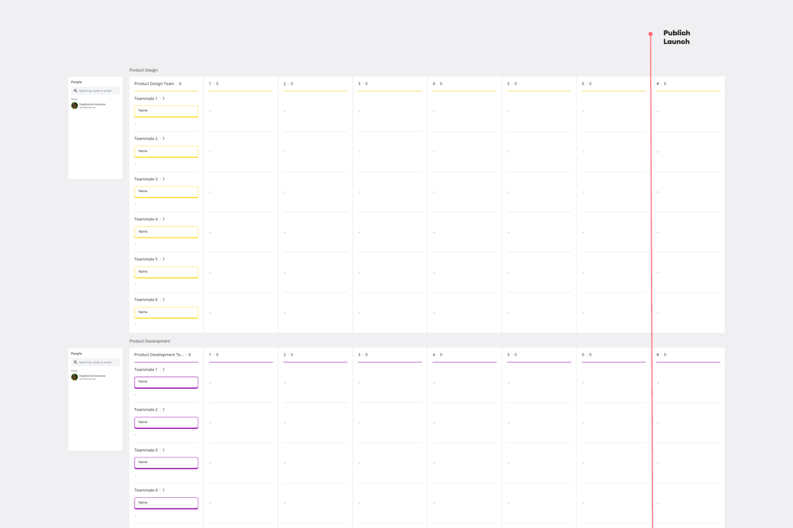This screenshot has width=793, height=528.
Task: Select the Product Development Te... column header
Action: point(159,355)
